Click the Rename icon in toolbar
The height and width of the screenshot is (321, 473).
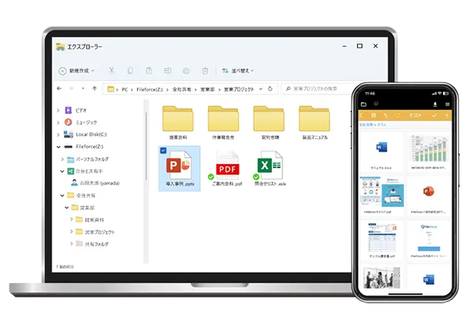click(x=168, y=70)
